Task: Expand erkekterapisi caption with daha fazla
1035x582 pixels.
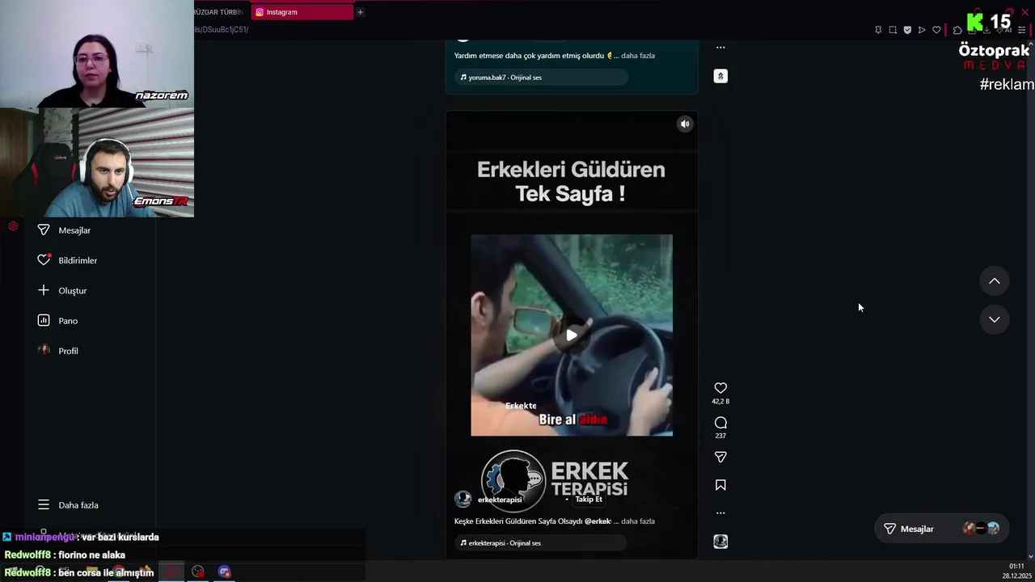Action: coord(638,521)
